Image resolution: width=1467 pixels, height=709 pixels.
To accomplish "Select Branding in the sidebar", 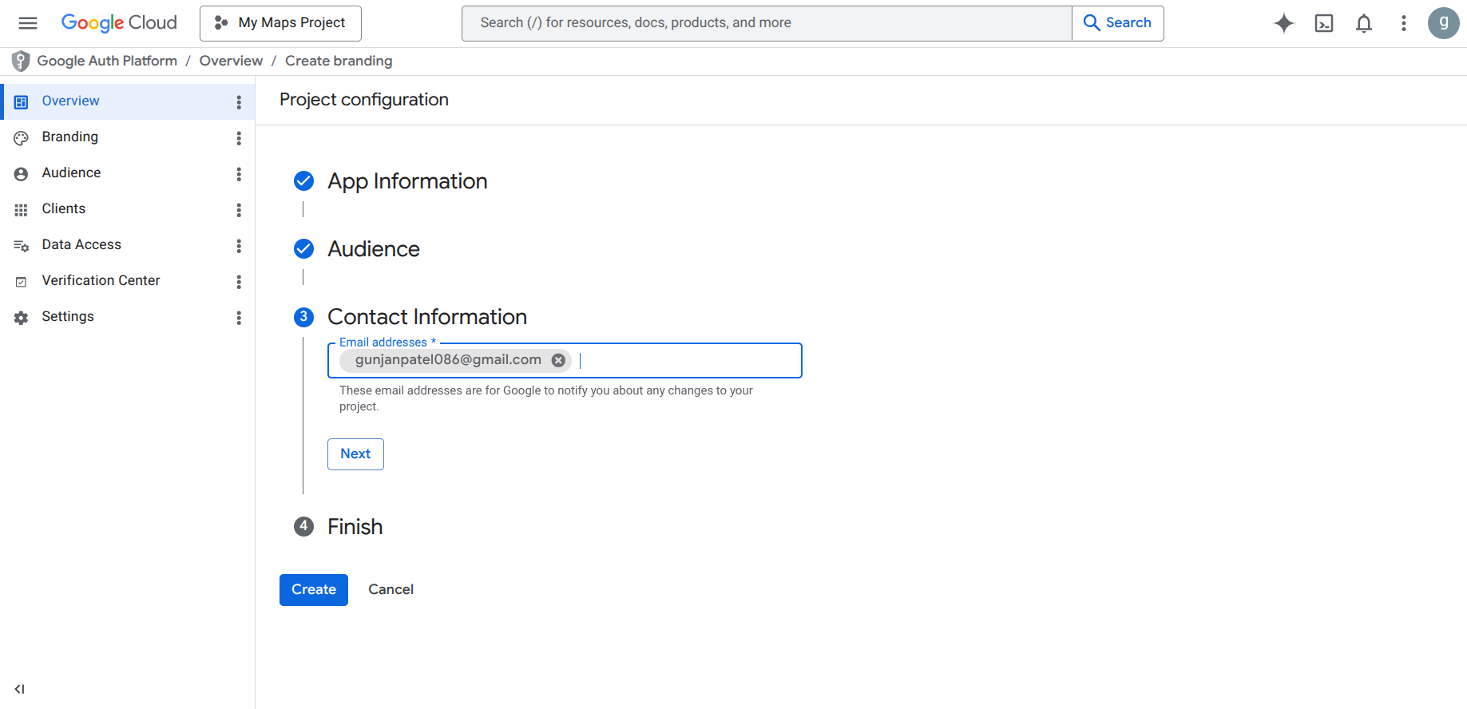I will coord(128,137).
